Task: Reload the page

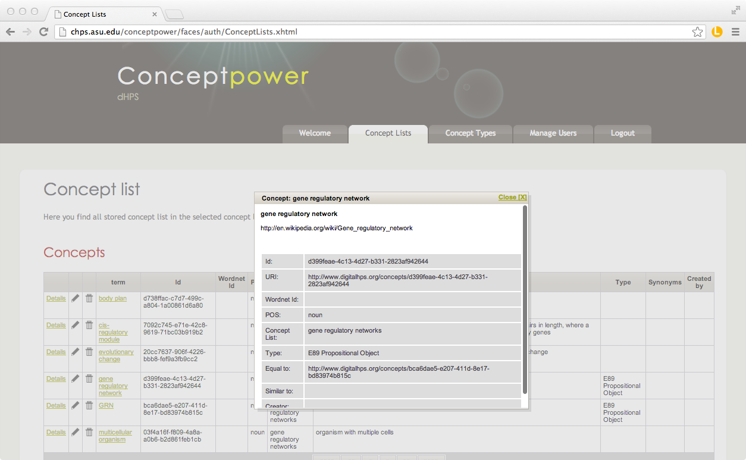Action: pyautogui.click(x=43, y=32)
